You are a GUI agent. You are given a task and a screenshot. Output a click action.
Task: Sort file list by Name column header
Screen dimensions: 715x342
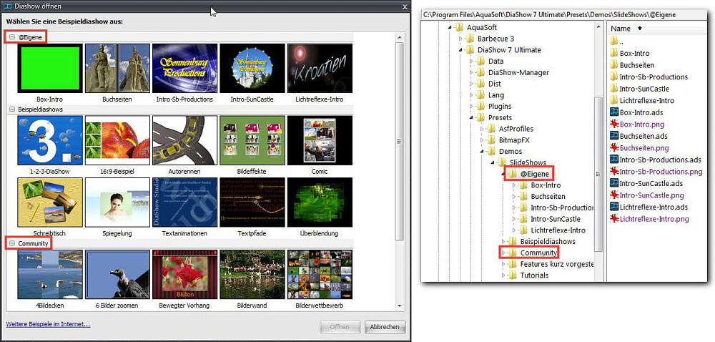[x=621, y=29]
